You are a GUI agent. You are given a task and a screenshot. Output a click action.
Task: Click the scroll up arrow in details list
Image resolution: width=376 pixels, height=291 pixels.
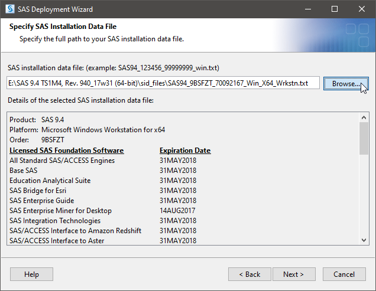pyautogui.click(x=364, y=117)
